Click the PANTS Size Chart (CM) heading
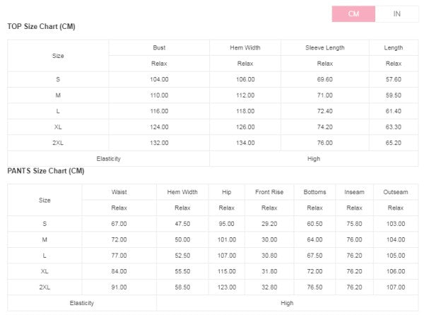This screenshot has height=315, width=424. 46,172
